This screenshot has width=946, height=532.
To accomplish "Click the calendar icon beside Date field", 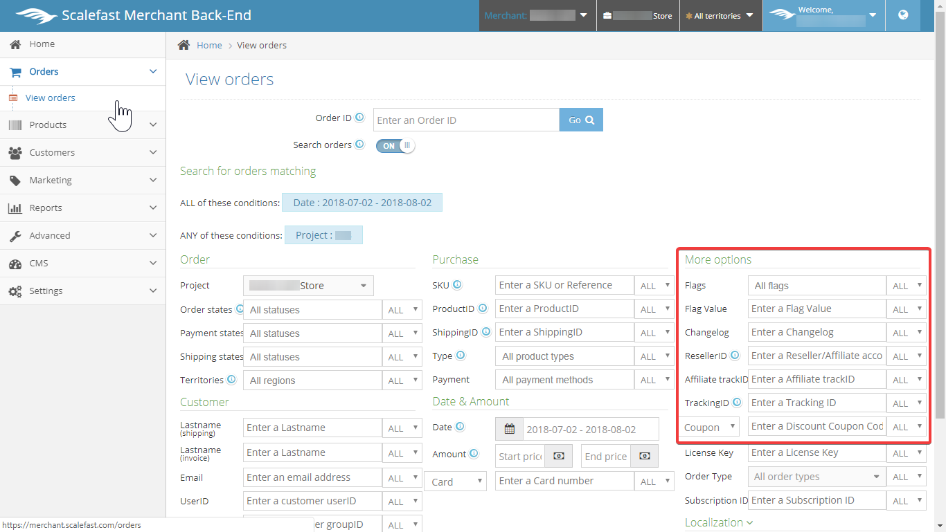I will pos(509,429).
